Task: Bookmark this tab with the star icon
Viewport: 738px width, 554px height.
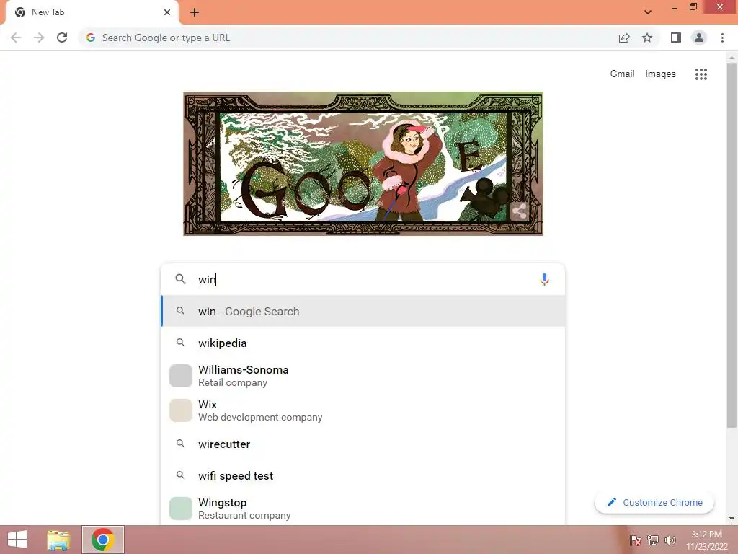Action: pyautogui.click(x=647, y=38)
